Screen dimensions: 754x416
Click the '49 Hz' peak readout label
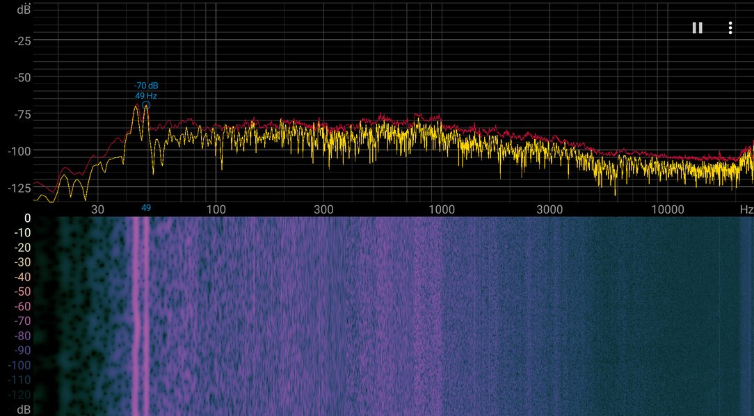coord(146,96)
